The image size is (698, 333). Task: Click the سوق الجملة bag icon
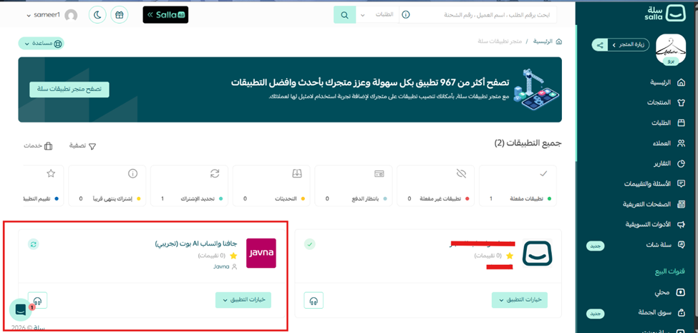[x=681, y=313]
